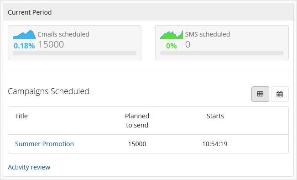Image resolution: width=297 pixels, height=180 pixels.
Task: Open the Summer Promotion campaign
Action: pos(44,144)
